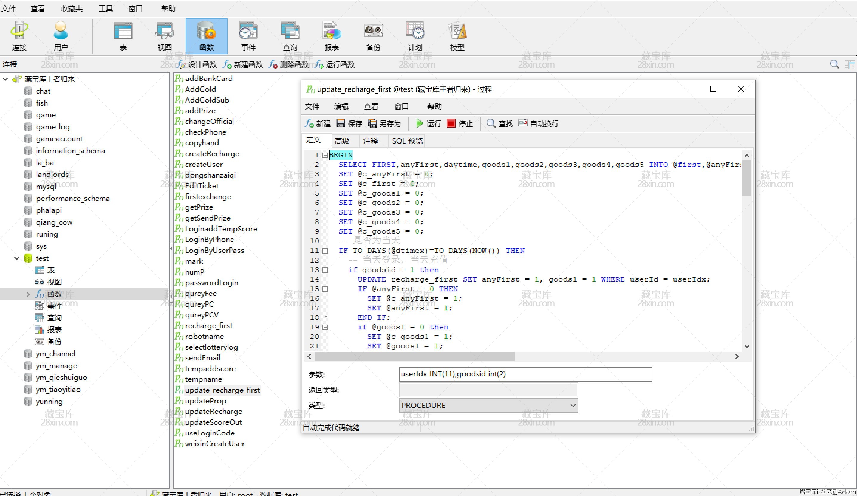Switch to the SQL 预览 tab
The image size is (857, 496).
coord(407,141)
